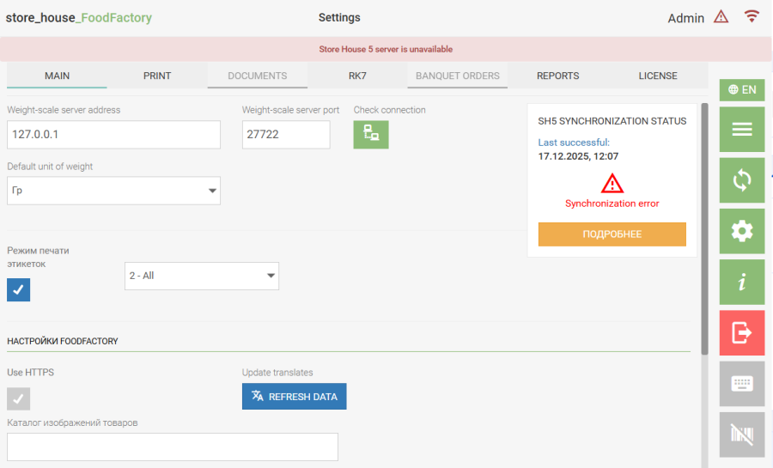
Task: Click the info 'i' sidebar icon
Action: 741,283
